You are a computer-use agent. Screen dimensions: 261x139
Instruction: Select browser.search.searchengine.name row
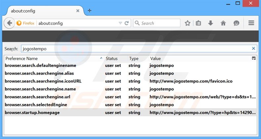[130, 89]
